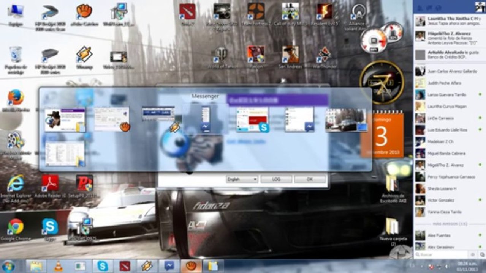Switch to Facebook Messenger taskbar button
Screen dimensions: 486x273
169,266
